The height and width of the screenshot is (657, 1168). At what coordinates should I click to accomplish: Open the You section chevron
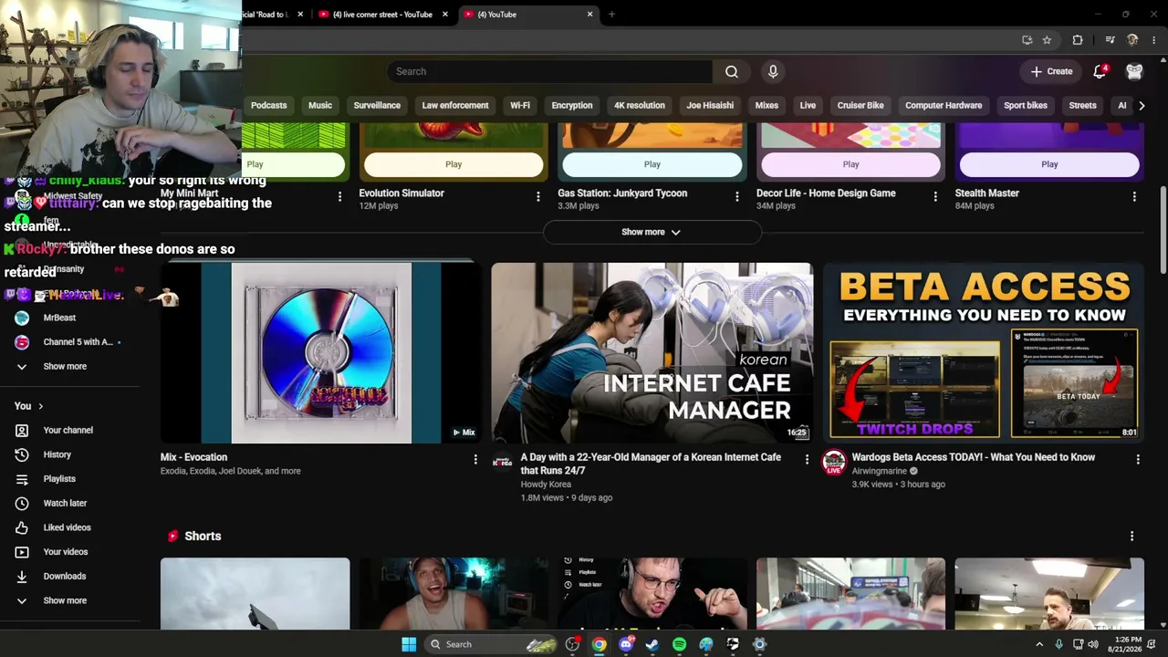40,406
